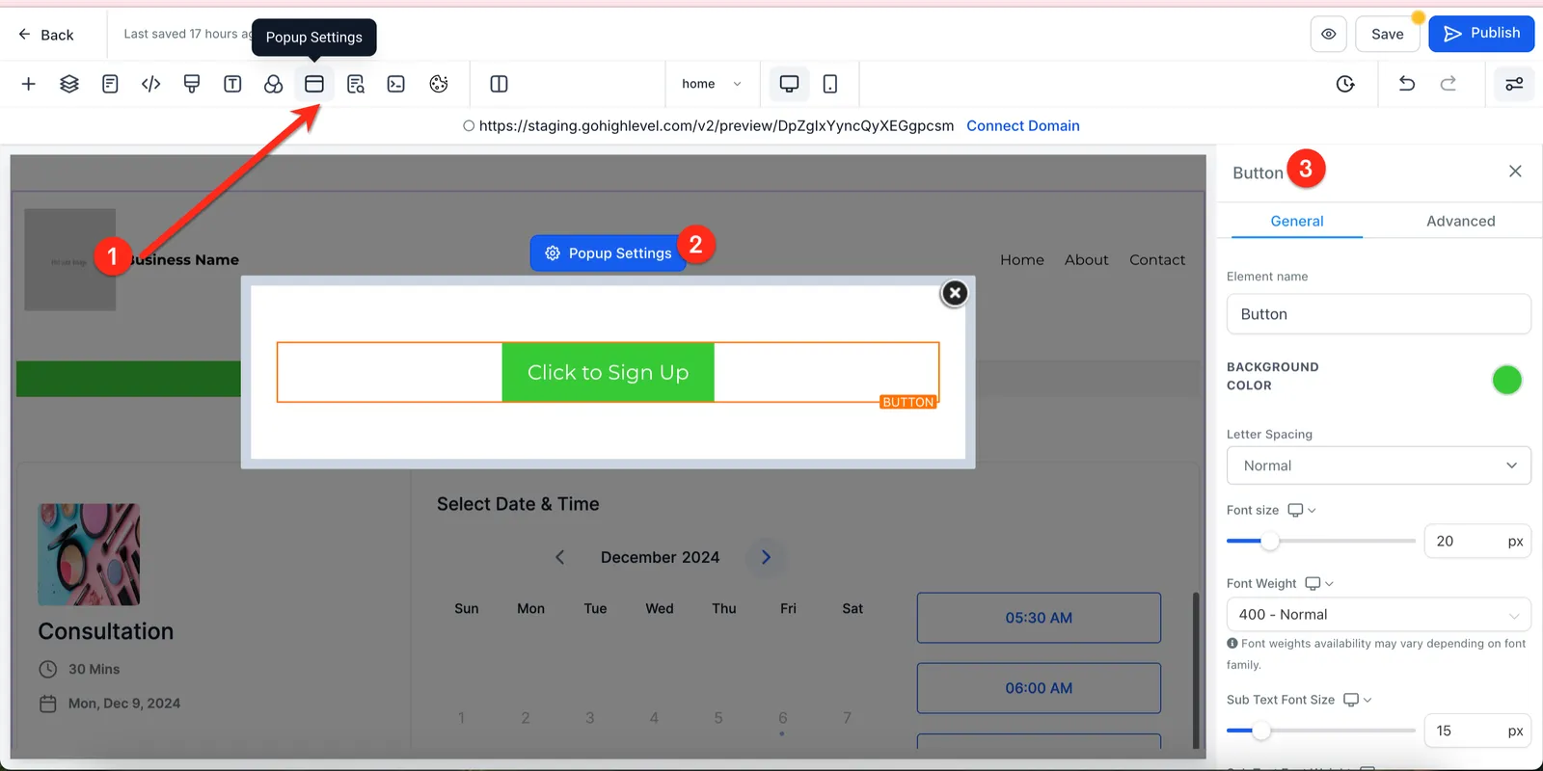This screenshot has height=771, width=1543.
Task: Open the Letter Spacing Normal dropdown
Action: [1379, 465]
